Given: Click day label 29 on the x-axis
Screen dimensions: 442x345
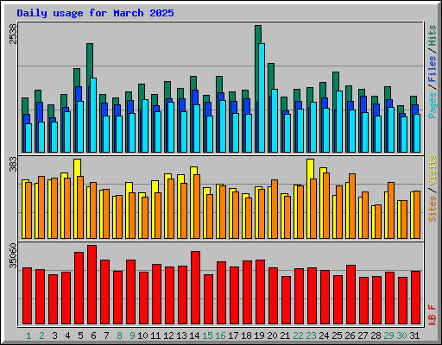Looking at the screenshot, I should [388, 336].
